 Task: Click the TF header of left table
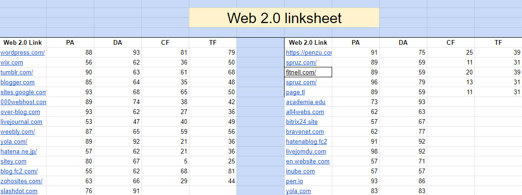pyautogui.click(x=213, y=42)
